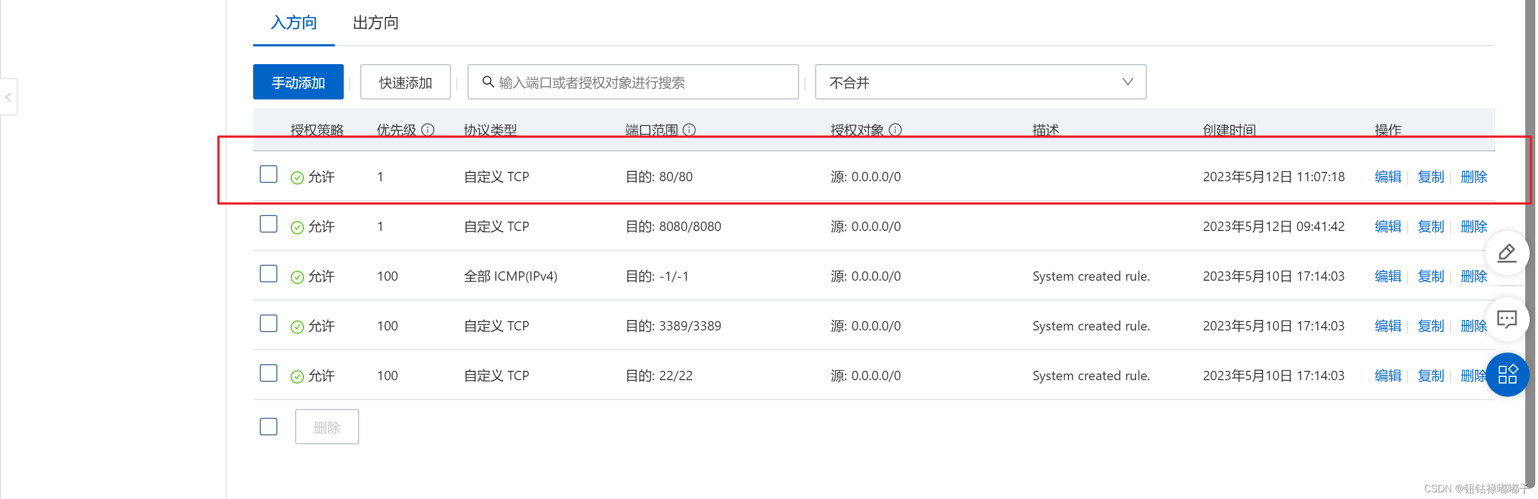Tick the select-all checkbox beside bottom 删除
The height and width of the screenshot is (499, 1538).
(269, 426)
